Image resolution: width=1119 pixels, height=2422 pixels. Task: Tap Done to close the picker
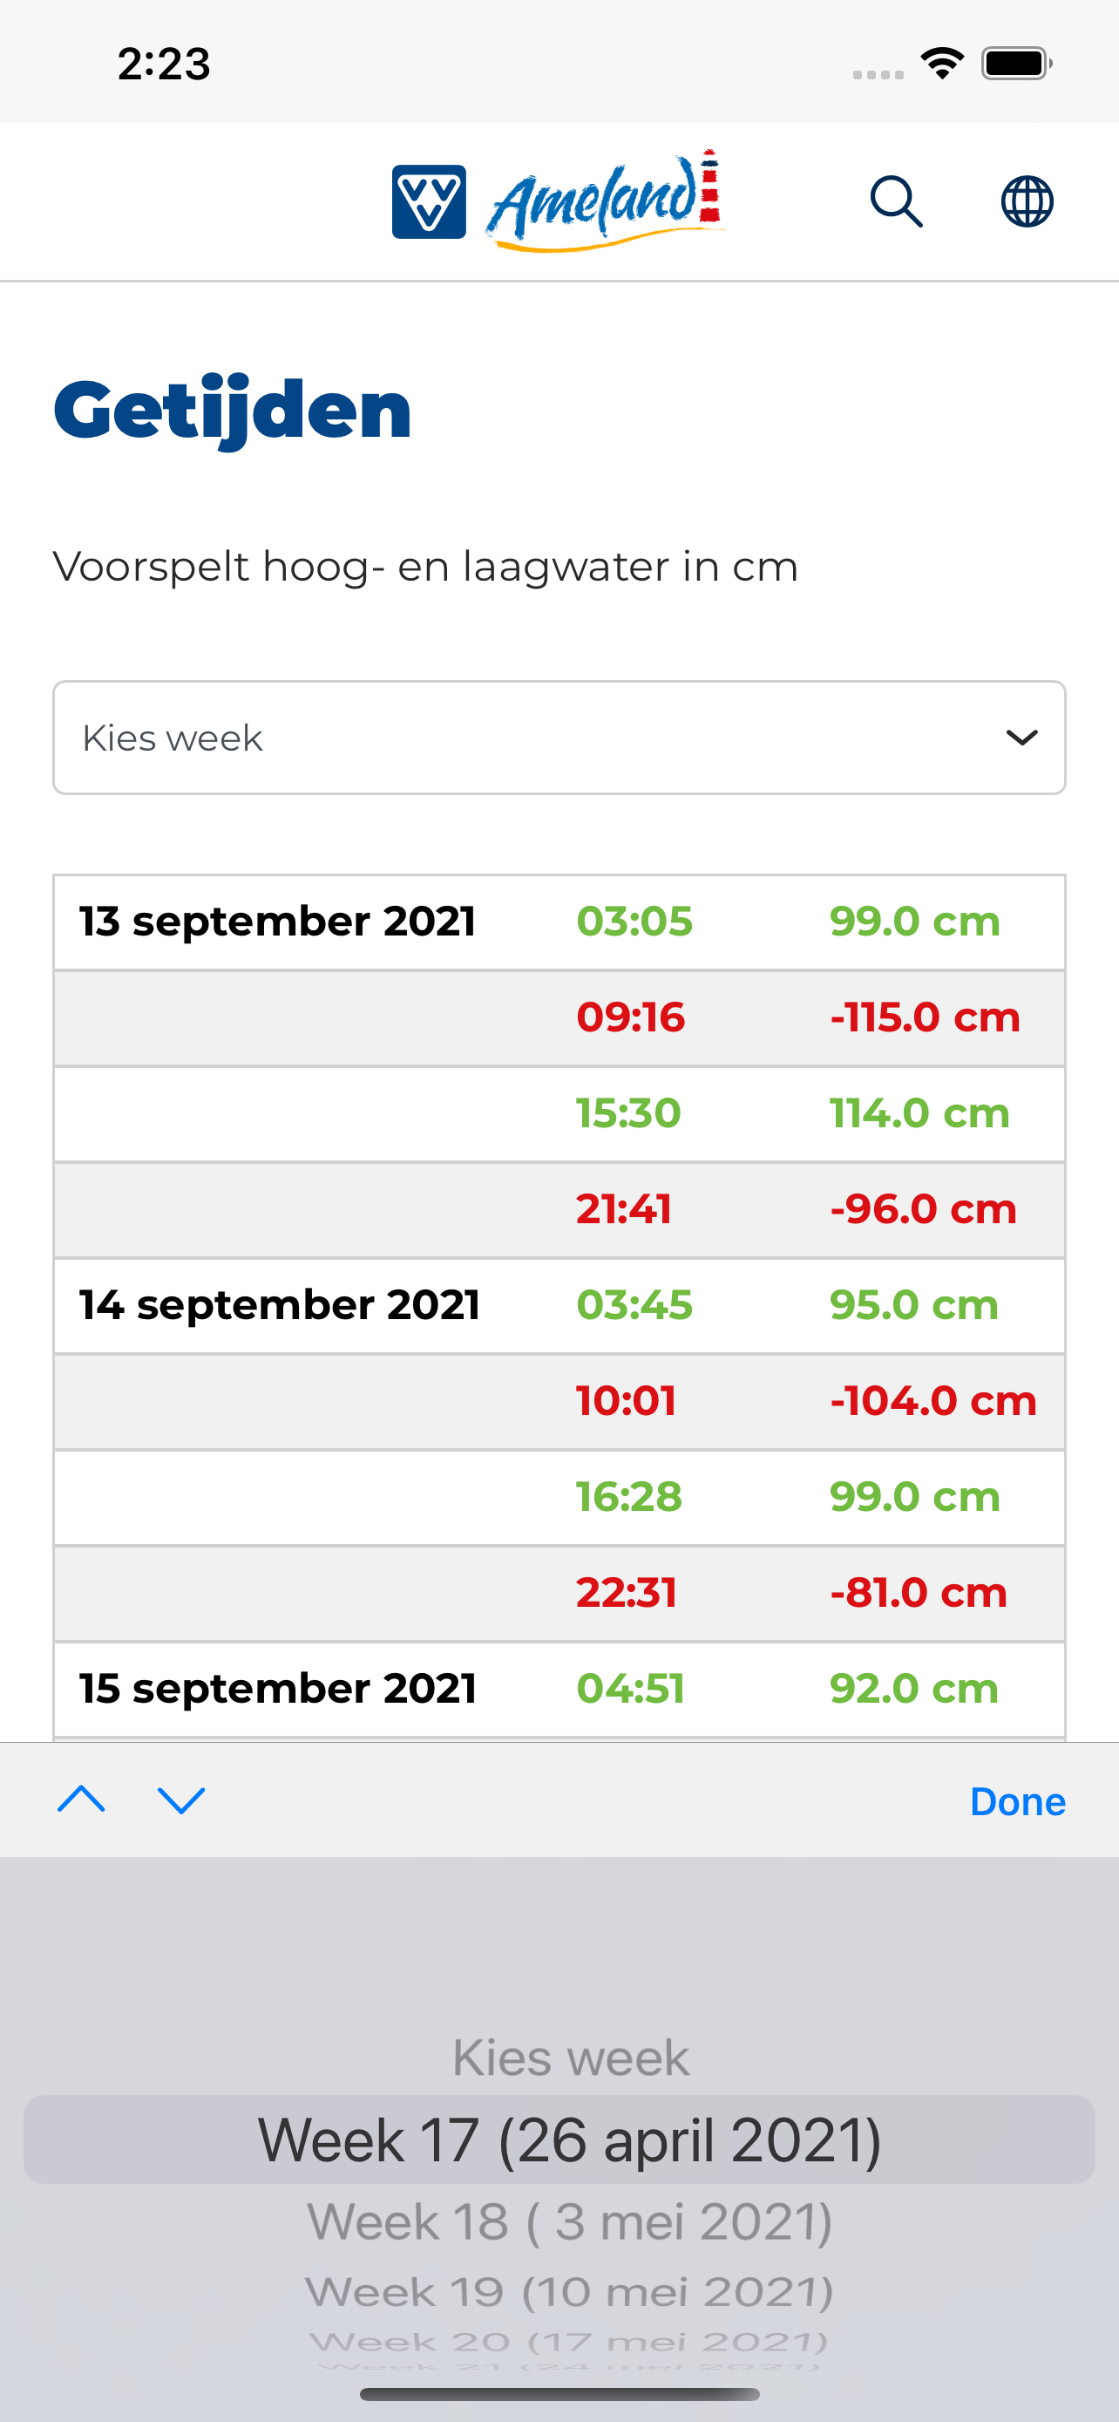click(1018, 1800)
